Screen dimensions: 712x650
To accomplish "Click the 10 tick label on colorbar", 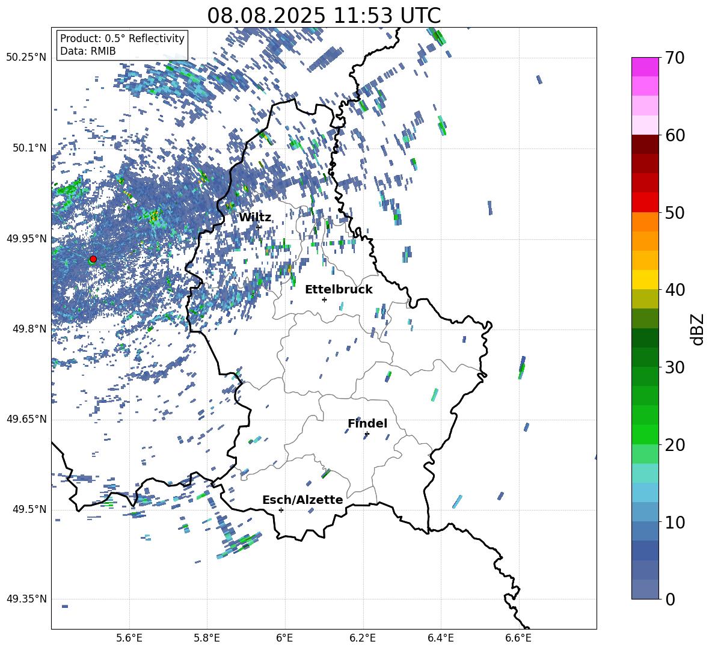I will [675, 522].
